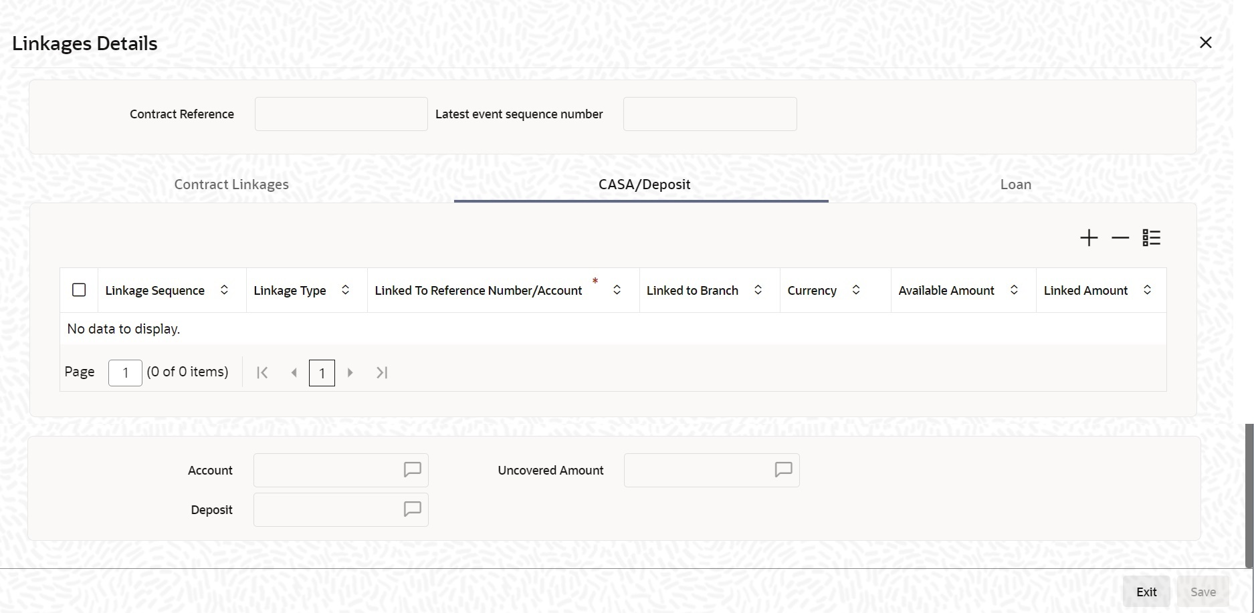1254x613 pixels.
Task: Go to first page of table
Action: click(263, 372)
